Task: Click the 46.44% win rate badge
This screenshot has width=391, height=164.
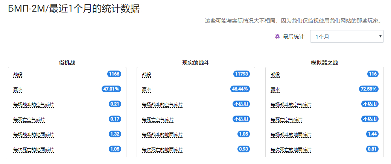Action: pyautogui.click(x=240, y=89)
